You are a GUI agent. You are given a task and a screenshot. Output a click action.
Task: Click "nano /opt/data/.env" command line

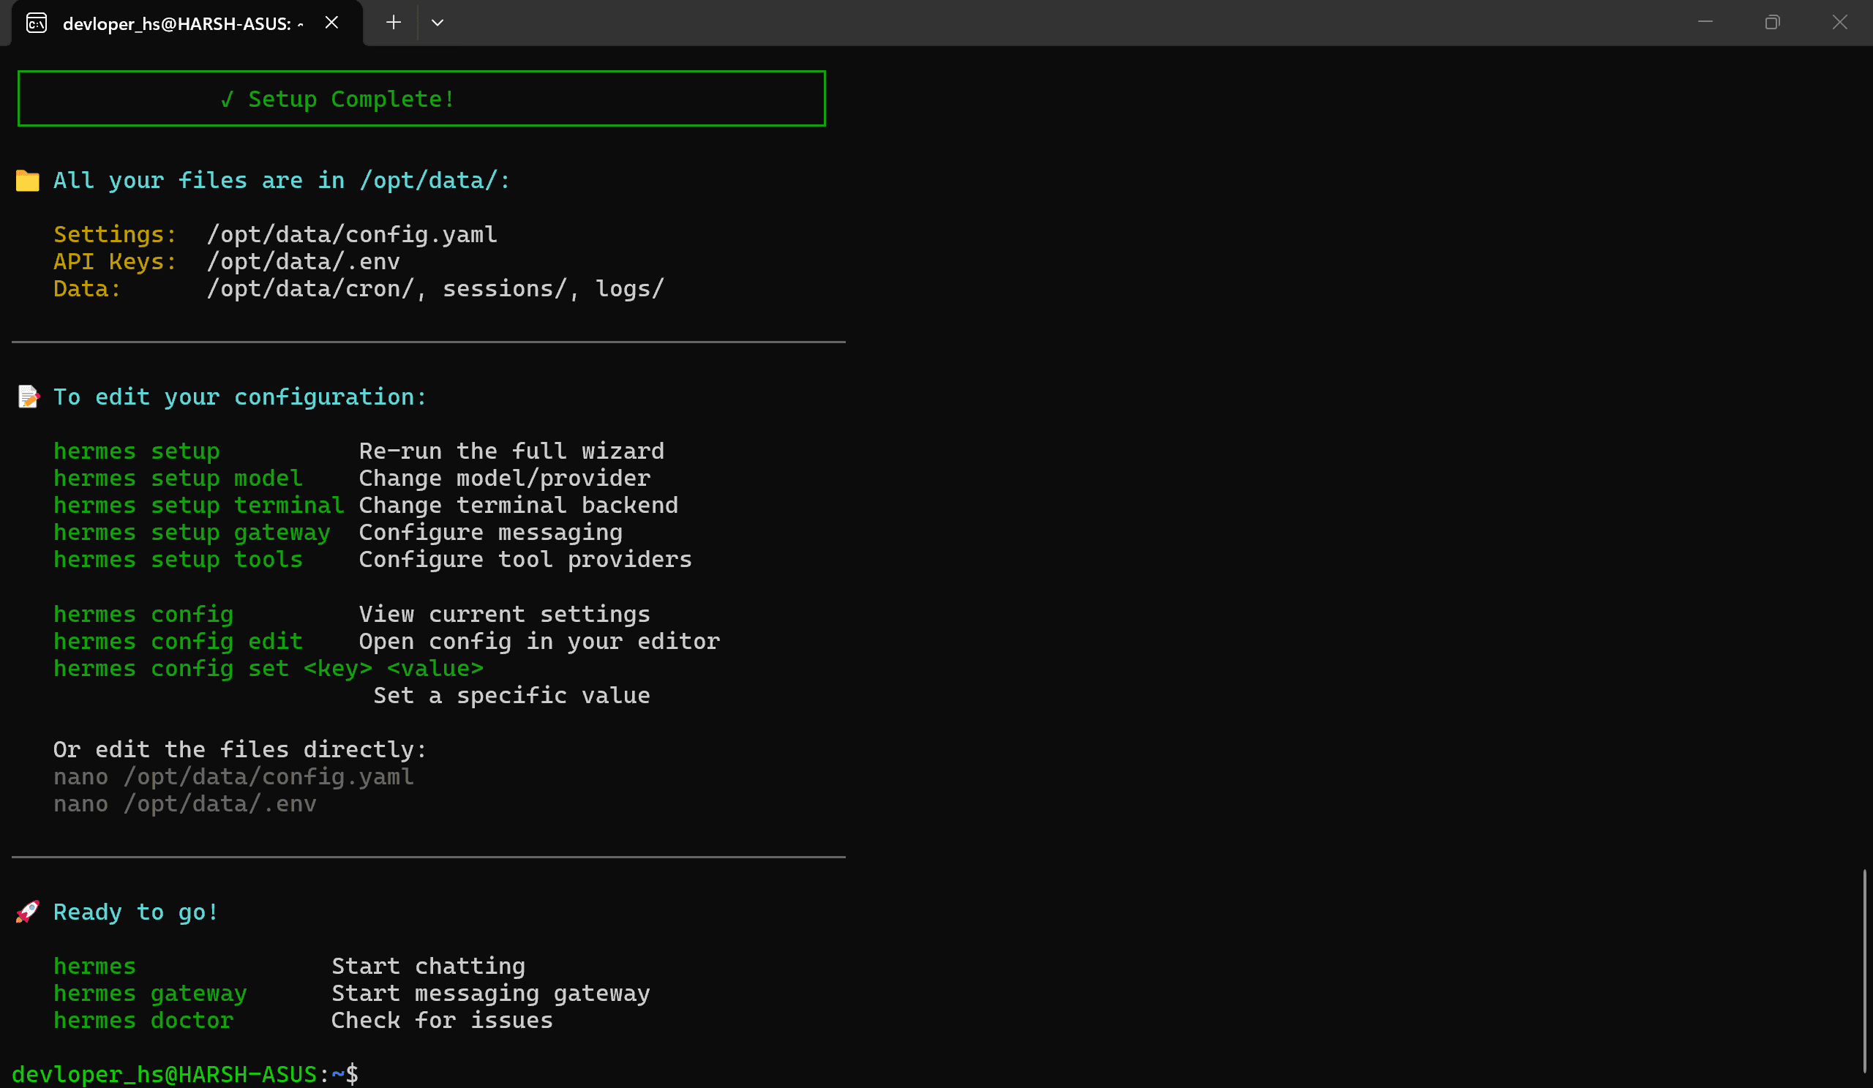[x=184, y=804]
